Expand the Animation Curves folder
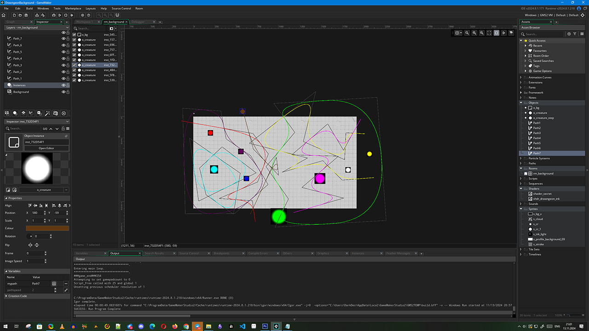589x331 pixels. 521,77
